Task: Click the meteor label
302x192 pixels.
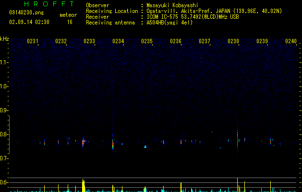Action: click(68, 15)
